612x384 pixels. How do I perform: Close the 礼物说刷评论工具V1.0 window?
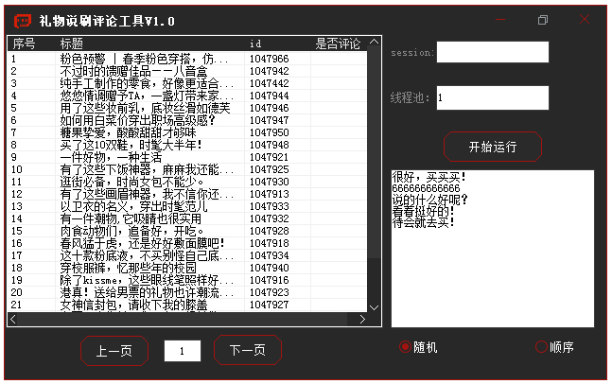pyautogui.click(x=585, y=19)
